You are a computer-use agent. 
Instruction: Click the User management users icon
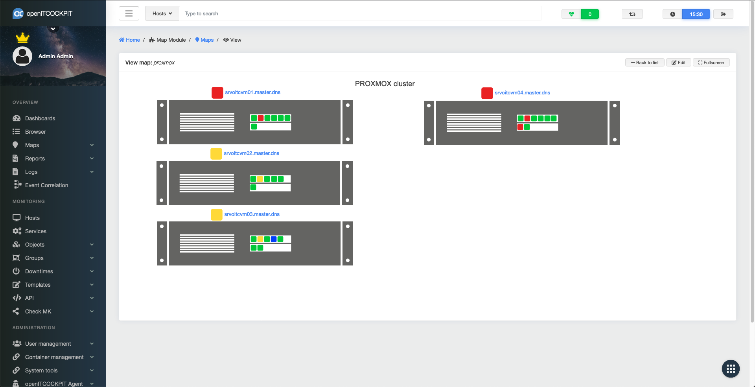(x=17, y=343)
